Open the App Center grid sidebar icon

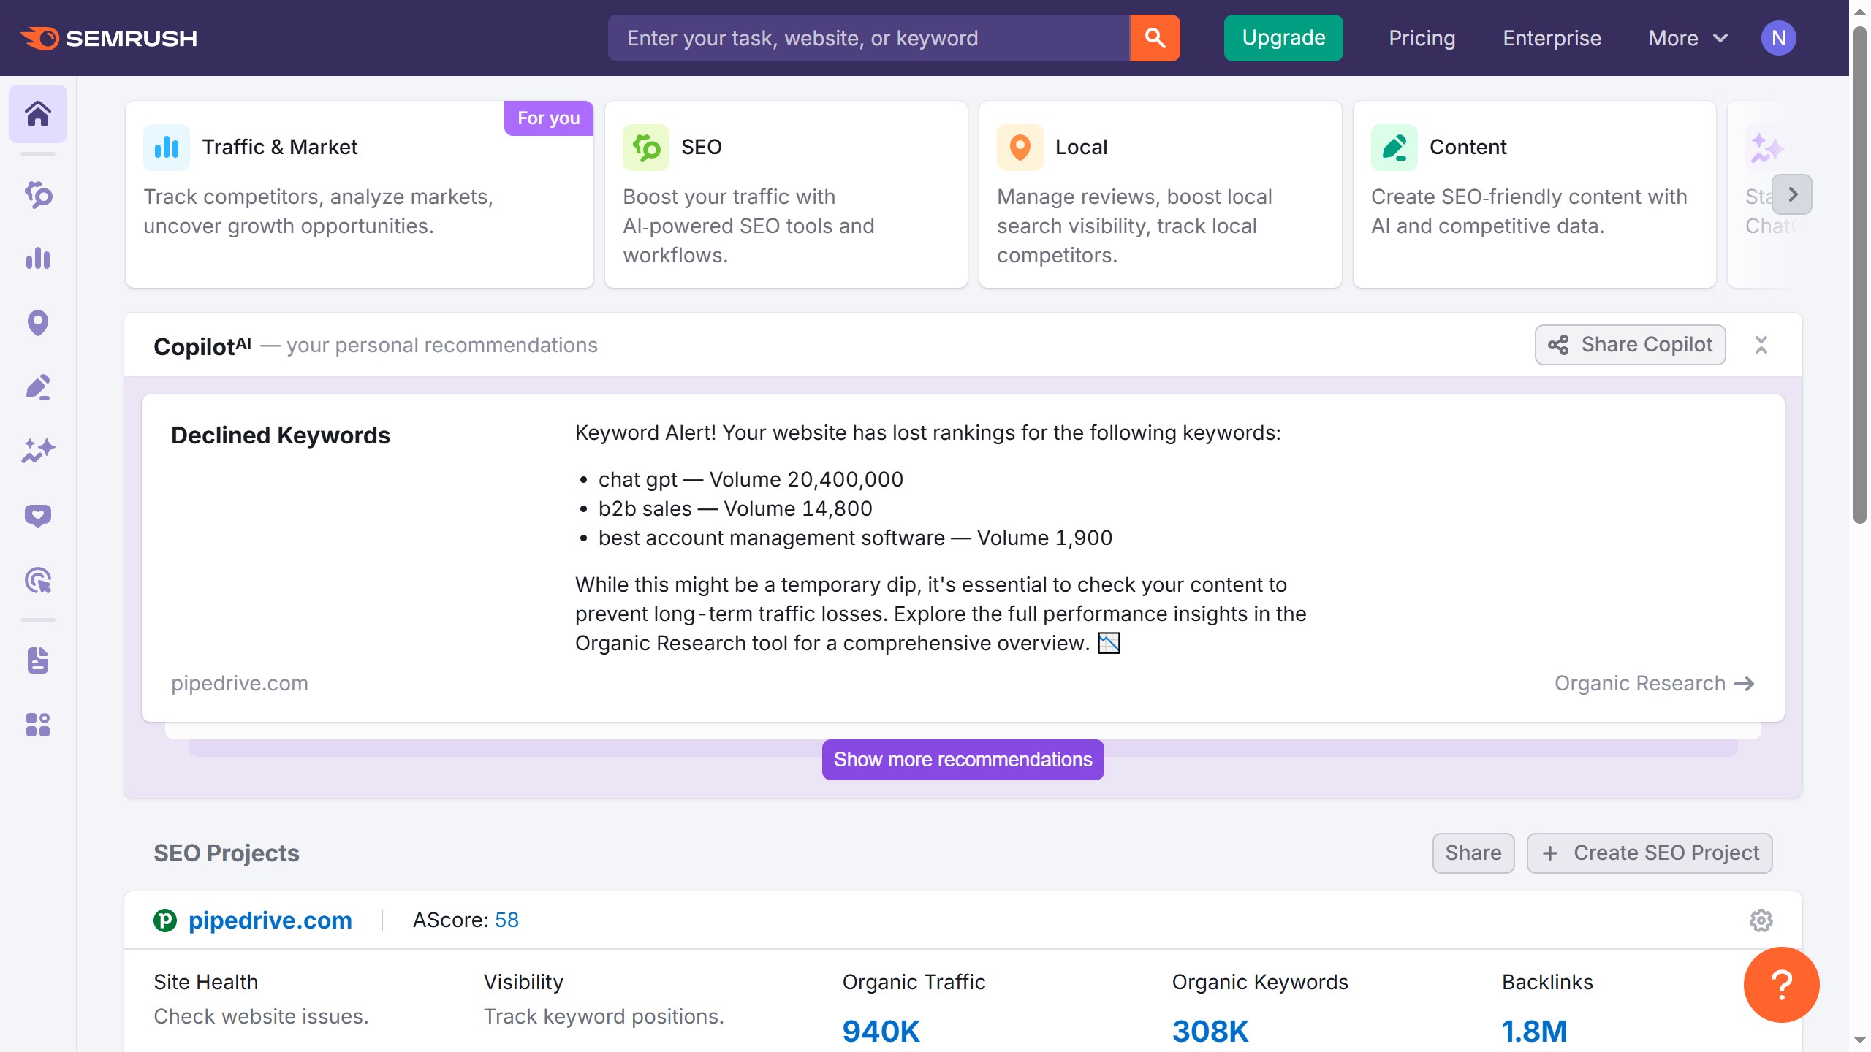click(x=38, y=725)
